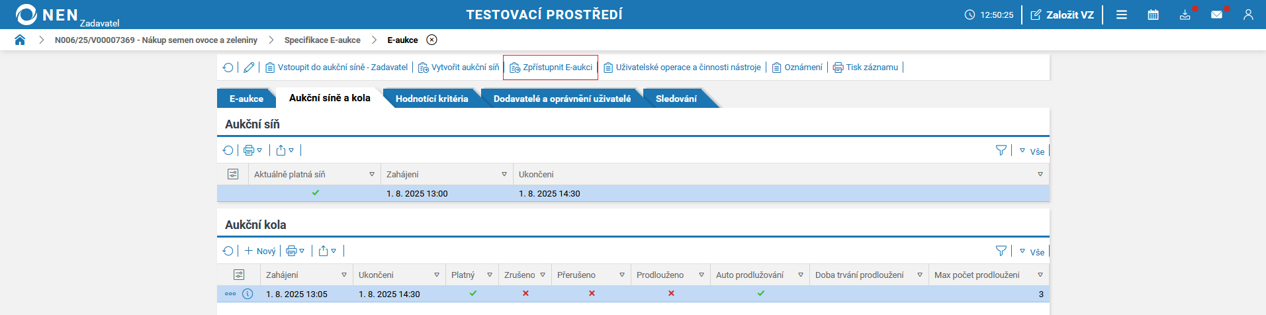Screen dimensions: 1266x315
Task: Switch to E-aukce tab
Action: click(246, 99)
